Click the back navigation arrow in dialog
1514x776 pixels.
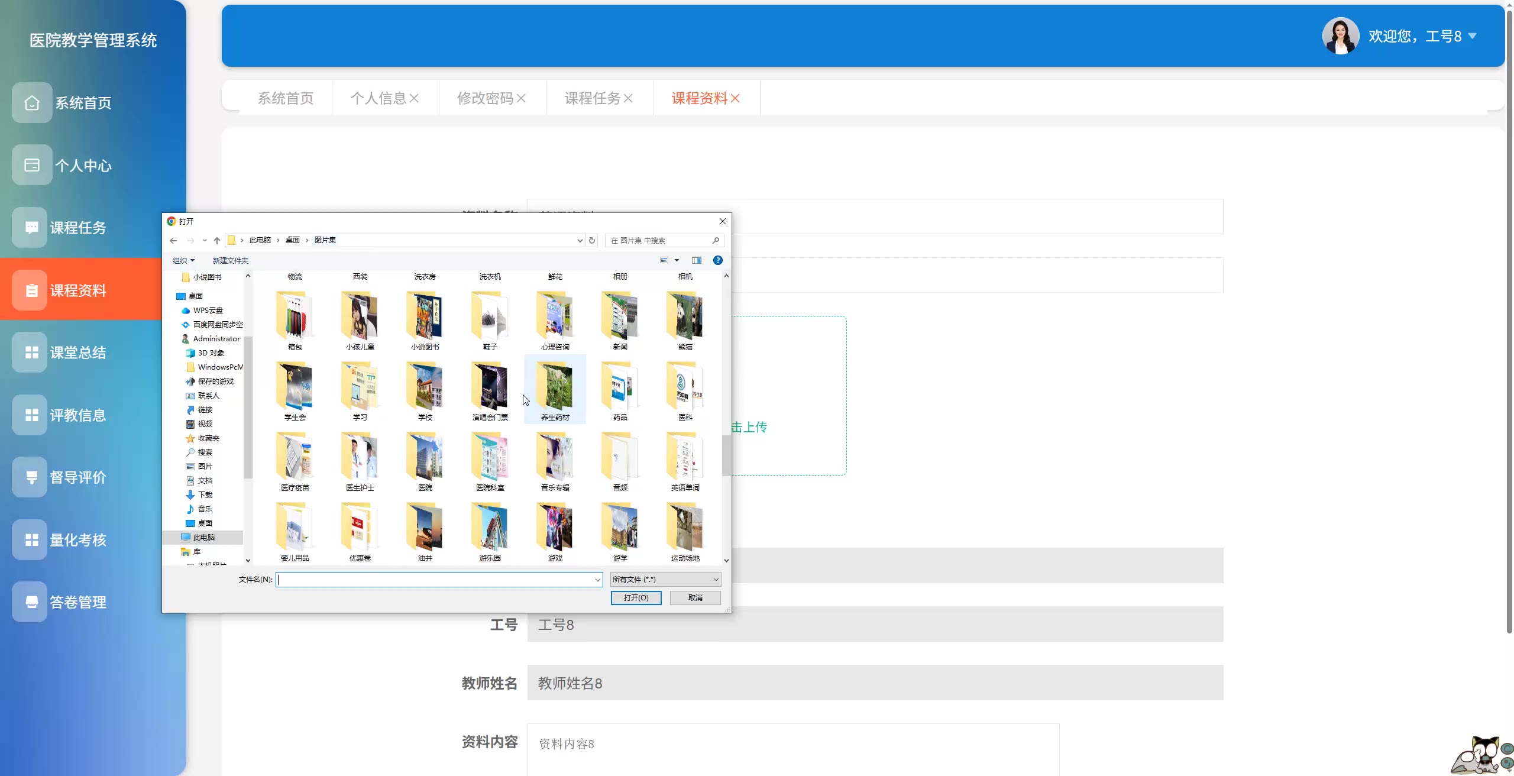click(x=173, y=240)
